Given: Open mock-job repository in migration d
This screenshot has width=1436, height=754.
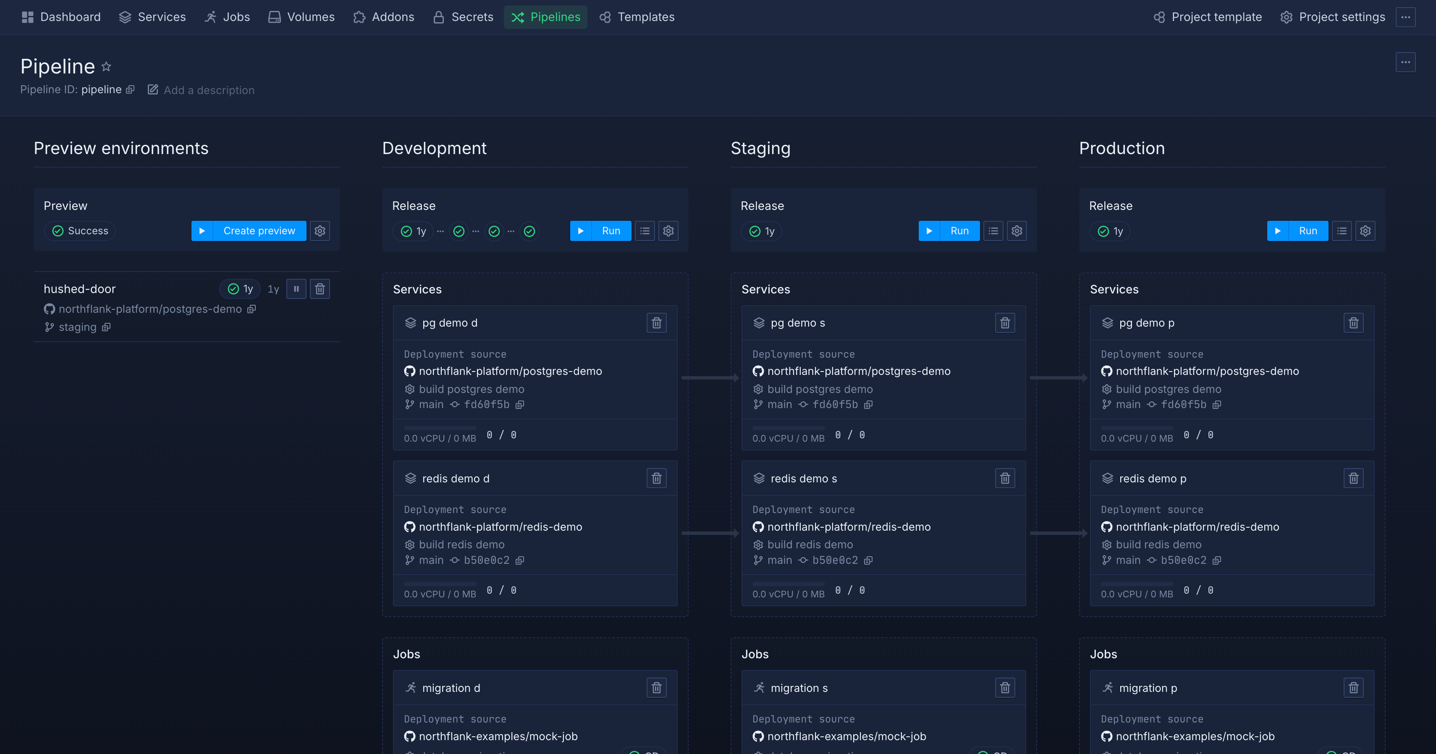Looking at the screenshot, I should (x=498, y=737).
